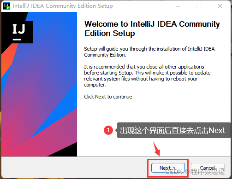Click the Next button to continue setup
This screenshot has height=179, width=232.
tap(168, 168)
